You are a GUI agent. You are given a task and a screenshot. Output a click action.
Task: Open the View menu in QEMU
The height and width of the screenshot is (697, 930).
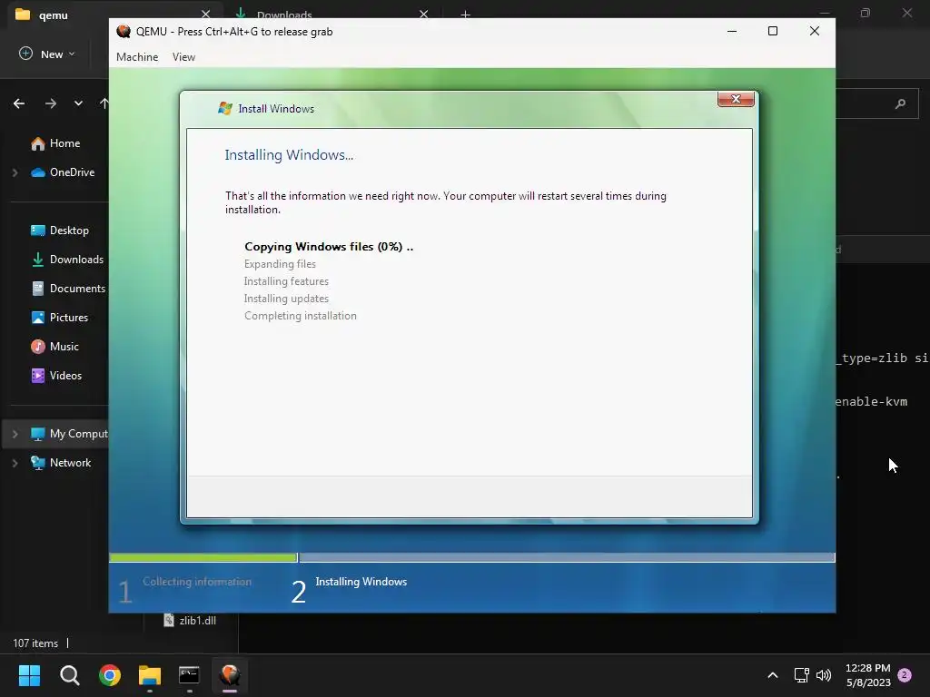(183, 57)
